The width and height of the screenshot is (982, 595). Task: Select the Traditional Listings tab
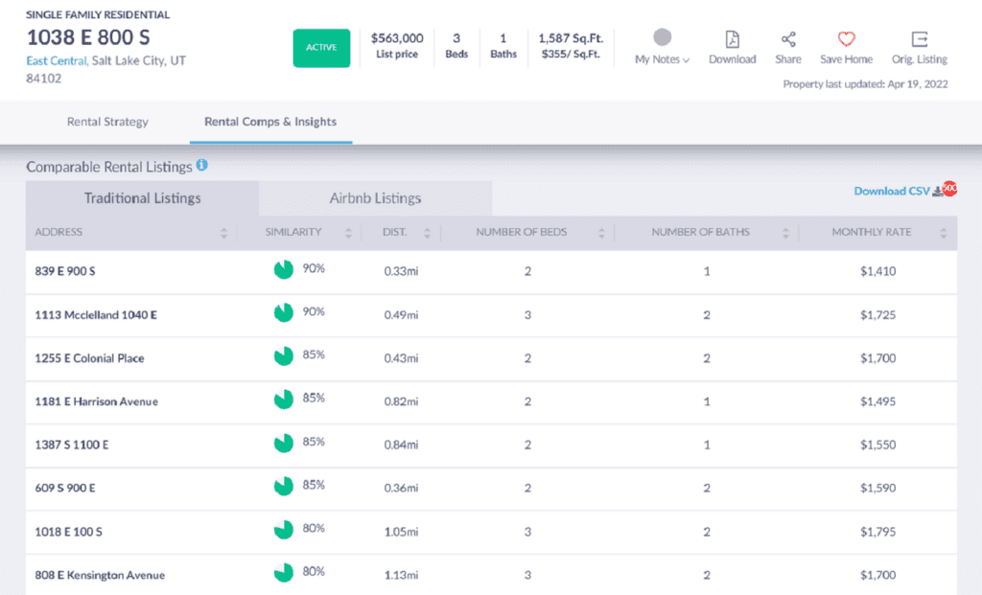pos(142,198)
